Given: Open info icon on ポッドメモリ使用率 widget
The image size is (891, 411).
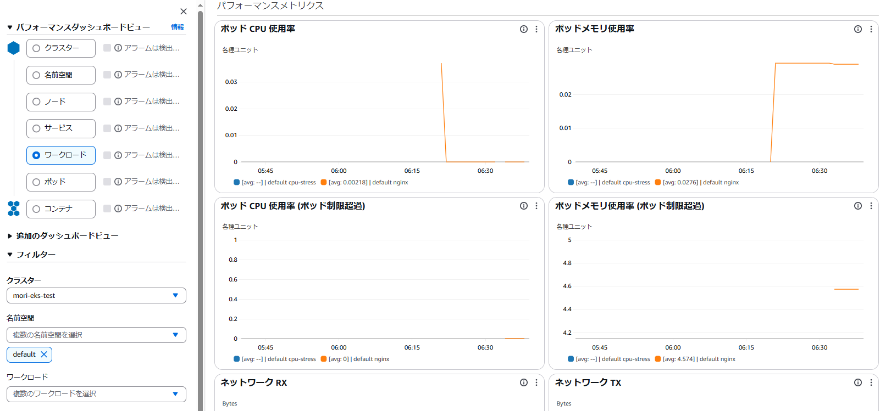Looking at the screenshot, I should click(x=858, y=29).
